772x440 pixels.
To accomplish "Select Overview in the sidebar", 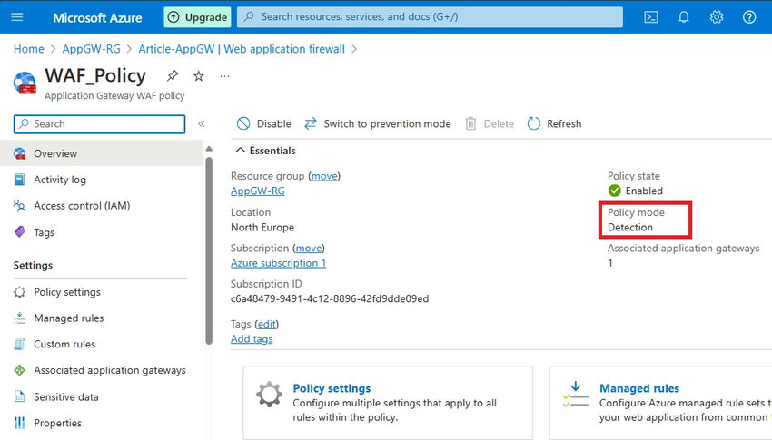I will 102,153.
